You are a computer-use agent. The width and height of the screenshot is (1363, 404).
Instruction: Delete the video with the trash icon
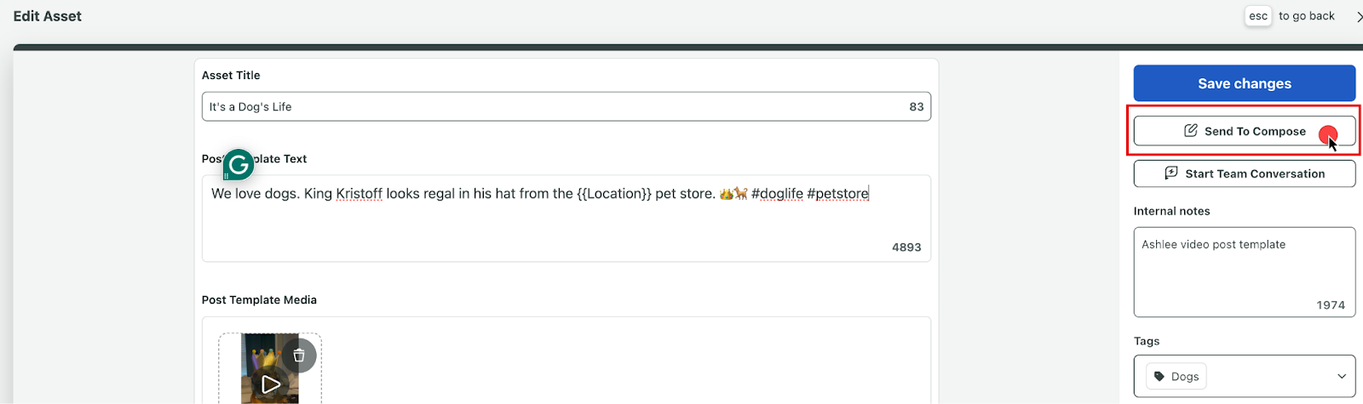299,356
